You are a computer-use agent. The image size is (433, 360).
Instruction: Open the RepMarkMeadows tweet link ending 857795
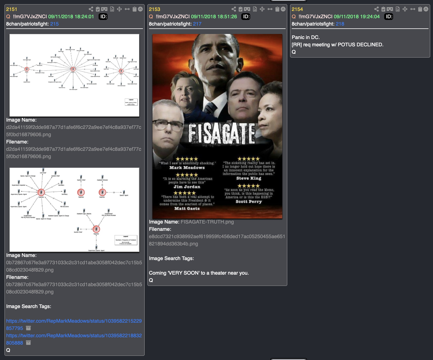coord(74,325)
